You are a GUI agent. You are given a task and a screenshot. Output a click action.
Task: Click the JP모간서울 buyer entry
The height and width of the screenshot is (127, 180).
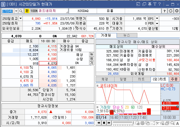(x=147, y=60)
